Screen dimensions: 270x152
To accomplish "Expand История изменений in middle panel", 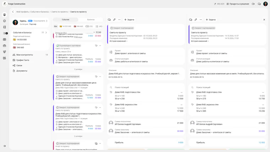I will pos(118,41).
